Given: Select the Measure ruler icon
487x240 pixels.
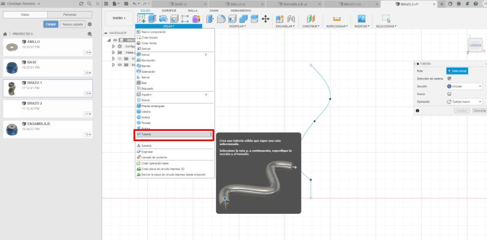Looking at the screenshot, I should pos(337,19).
